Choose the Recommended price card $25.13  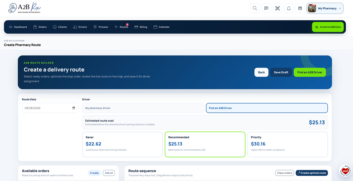point(205,144)
